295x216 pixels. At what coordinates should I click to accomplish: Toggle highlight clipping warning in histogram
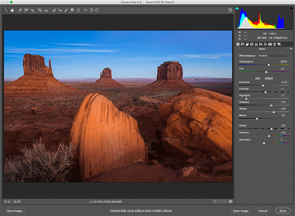tap(291, 8)
